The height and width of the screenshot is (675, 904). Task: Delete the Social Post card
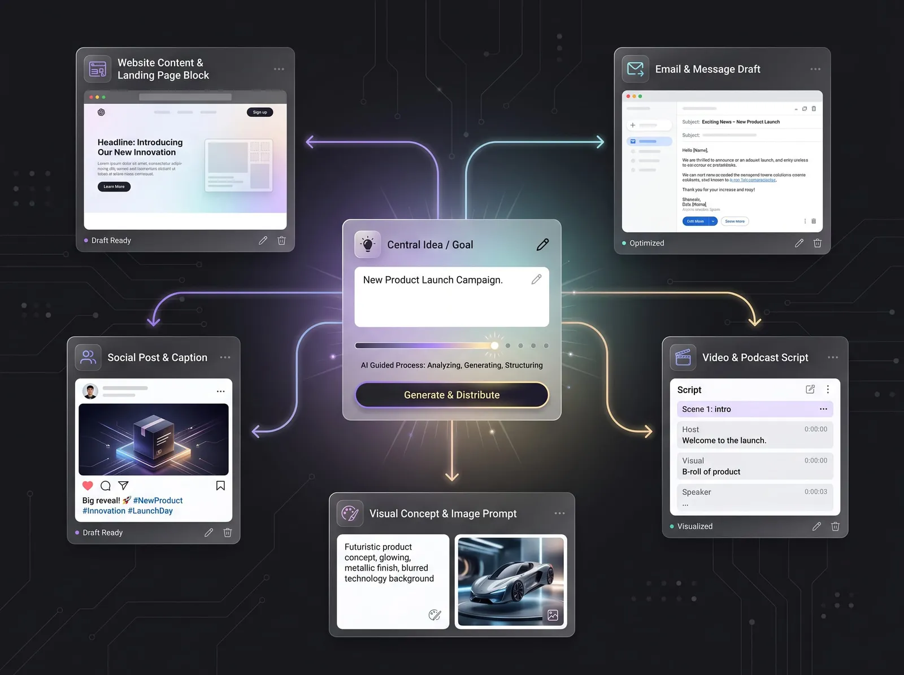pyautogui.click(x=227, y=533)
